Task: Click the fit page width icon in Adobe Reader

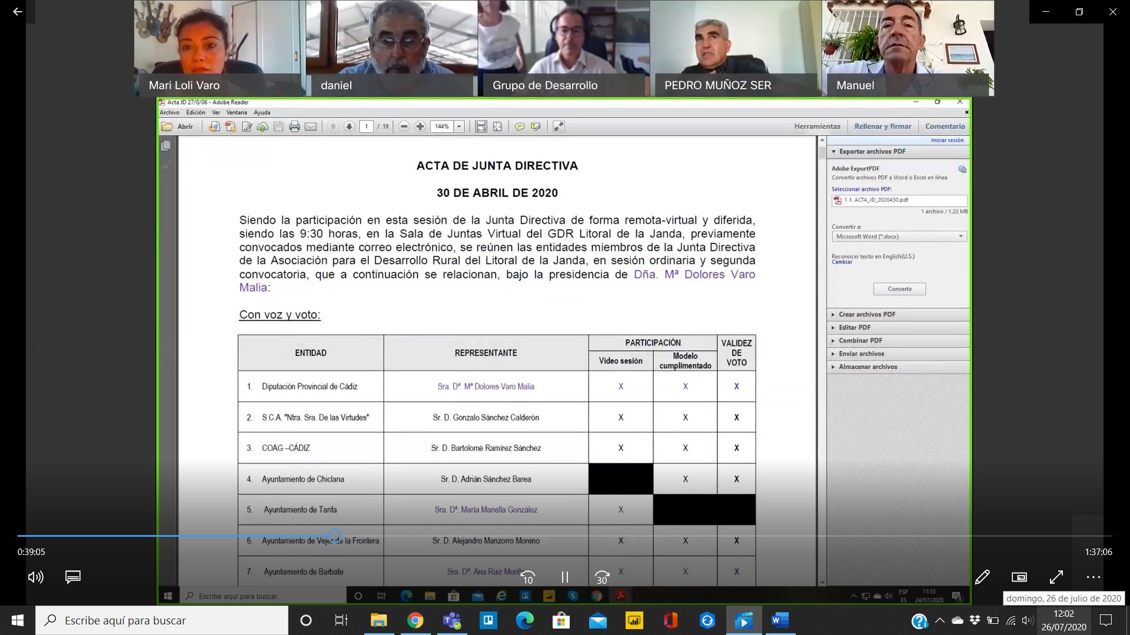Action: pyautogui.click(x=481, y=126)
